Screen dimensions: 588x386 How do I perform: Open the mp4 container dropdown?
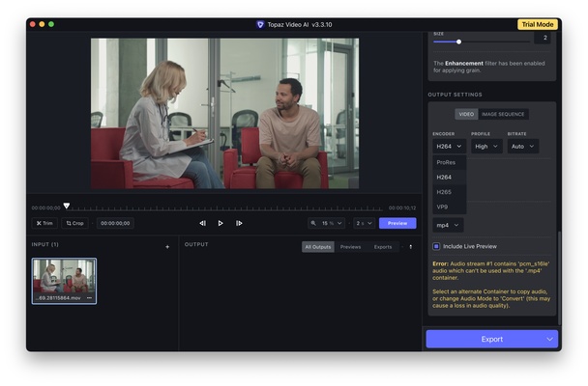[x=448, y=225]
